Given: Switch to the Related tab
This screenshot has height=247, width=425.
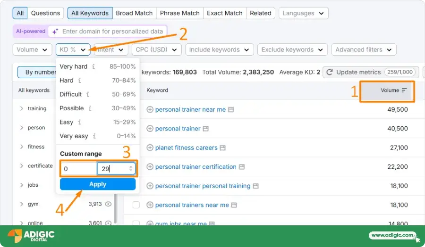Looking at the screenshot, I should [261, 13].
